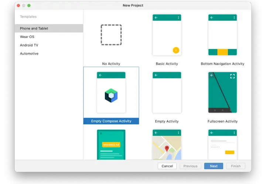Close the New Project dialog with red button
Image resolution: width=266 pixels, height=184 pixels.
click(18, 6)
